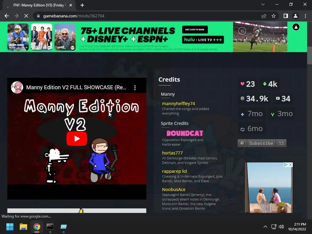Close the side advertisement with X

pyautogui.click(x=290, y=165)
